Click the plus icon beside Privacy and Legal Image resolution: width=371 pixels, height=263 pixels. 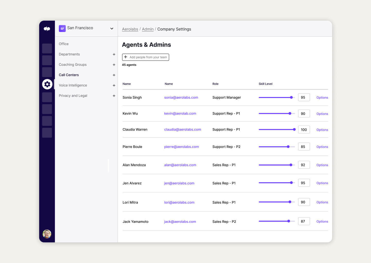[114, 95]
